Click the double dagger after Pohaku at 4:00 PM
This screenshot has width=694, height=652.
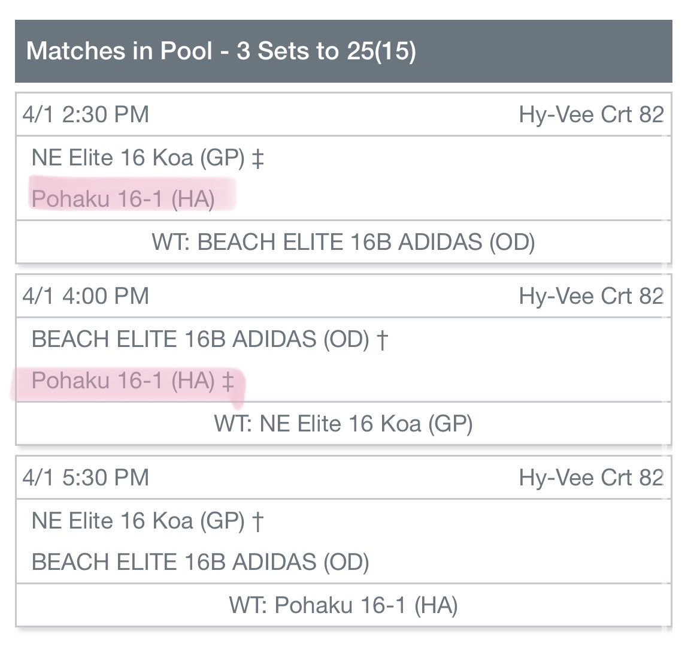(228, 381)
